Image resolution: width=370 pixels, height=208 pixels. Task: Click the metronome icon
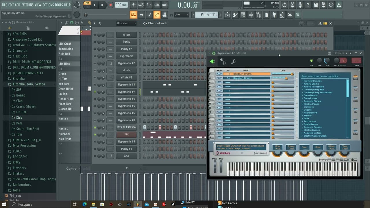[x=133, y=5]
